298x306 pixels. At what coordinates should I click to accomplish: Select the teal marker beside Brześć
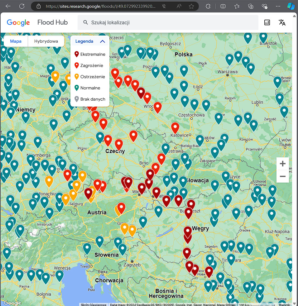[x=277, y=82]
